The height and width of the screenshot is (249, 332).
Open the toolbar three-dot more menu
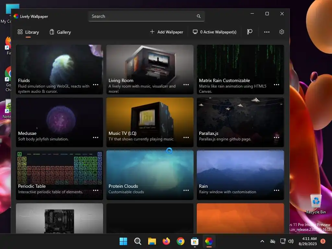tap(267, 32)
